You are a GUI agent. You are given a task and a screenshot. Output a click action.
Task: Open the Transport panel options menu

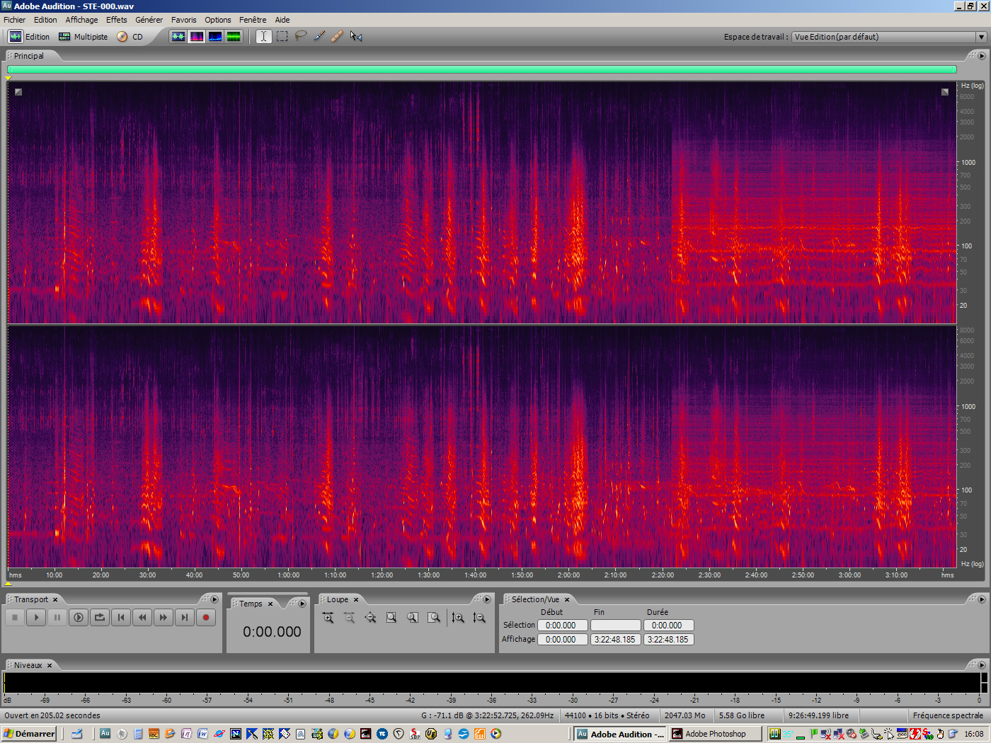[214, 599]
